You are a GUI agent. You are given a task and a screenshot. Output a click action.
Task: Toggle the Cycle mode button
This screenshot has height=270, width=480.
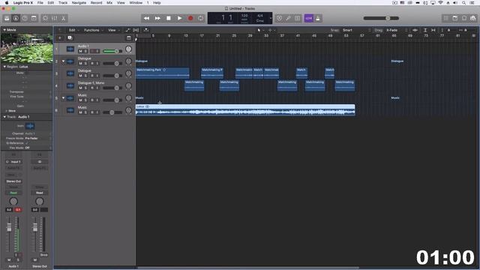click(x=201, y=18)
